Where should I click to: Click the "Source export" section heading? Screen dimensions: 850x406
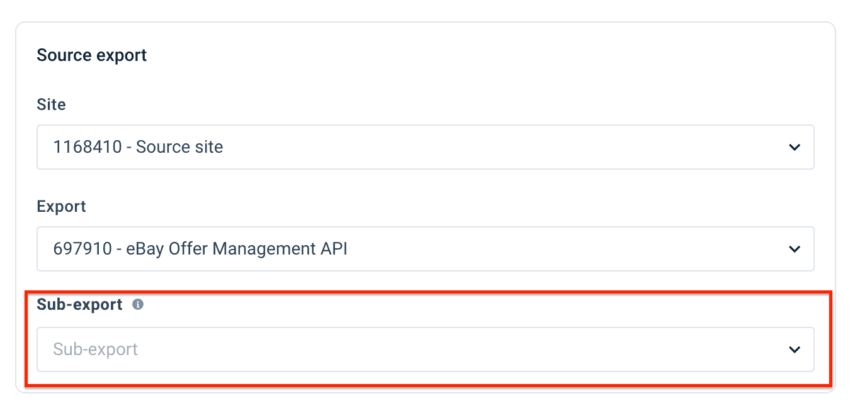pos(92,55)
